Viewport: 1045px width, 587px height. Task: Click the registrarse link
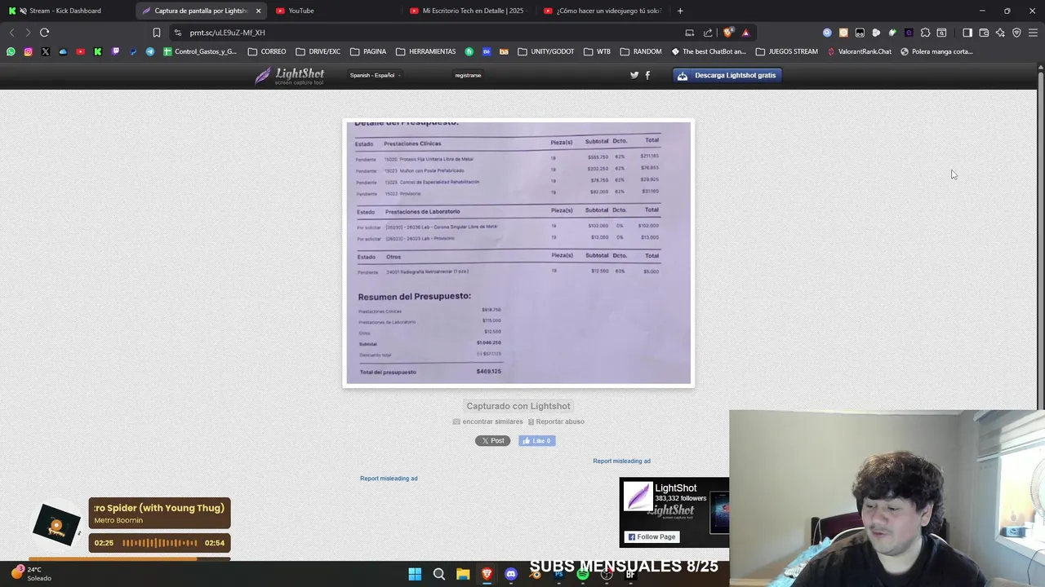(x=468, y=75)
